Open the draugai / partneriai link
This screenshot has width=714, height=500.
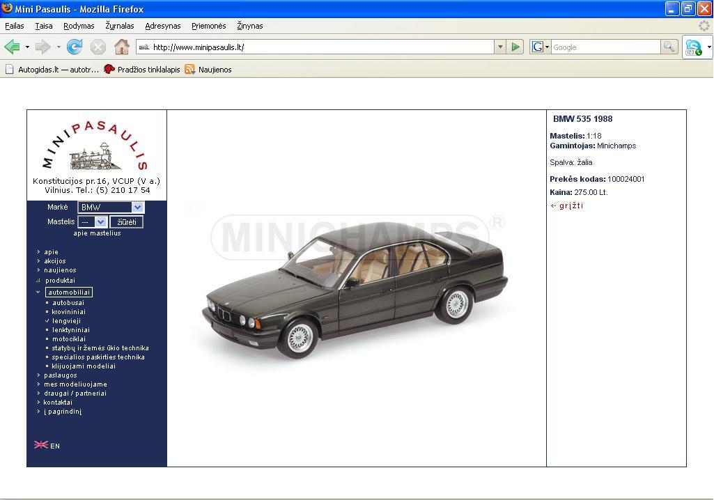pyautogui.click(x=75, y=393)
